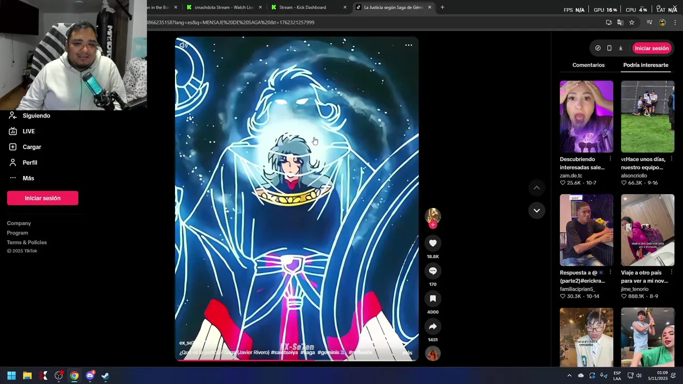Open a new browser tab
This screenshot has width=683, height=384.
click(442, 7)
